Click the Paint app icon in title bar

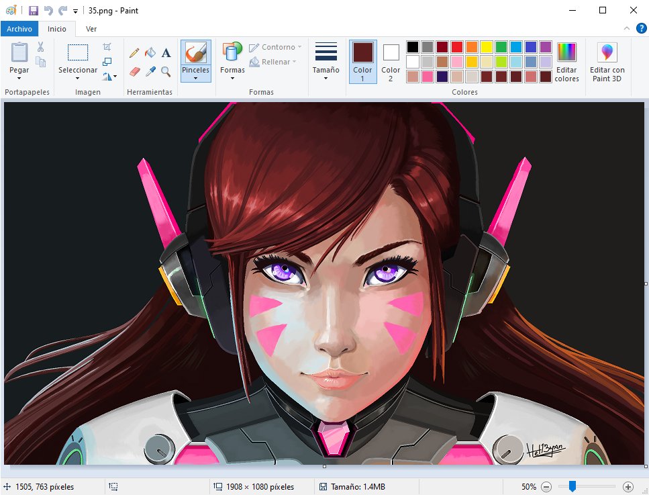[x=11, y=10]
